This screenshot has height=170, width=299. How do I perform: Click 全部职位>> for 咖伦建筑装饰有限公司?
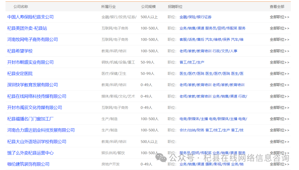[x=279, y=164]
